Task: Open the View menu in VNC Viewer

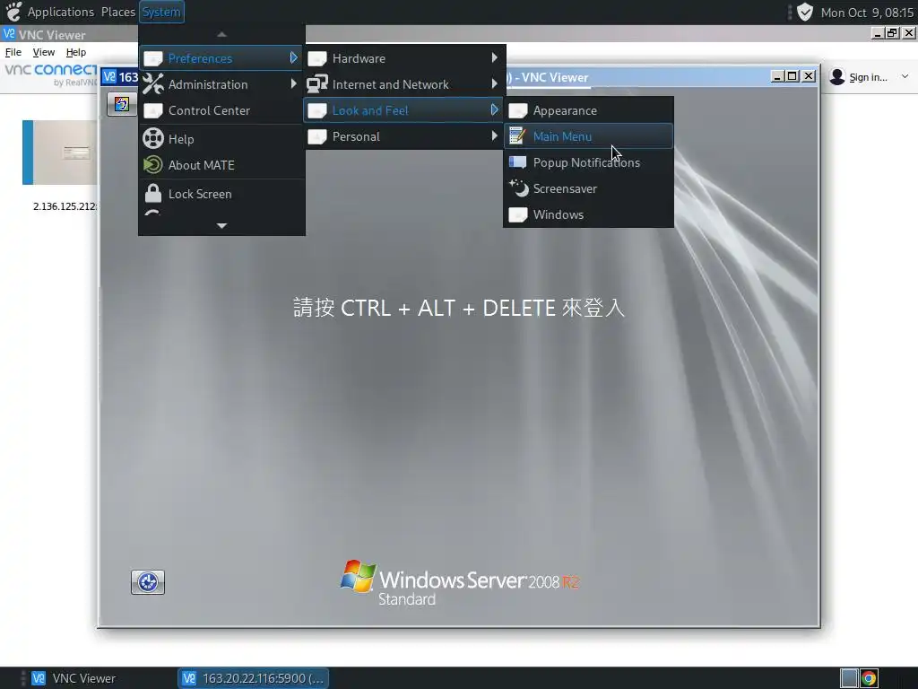Action: click(44, 52)
